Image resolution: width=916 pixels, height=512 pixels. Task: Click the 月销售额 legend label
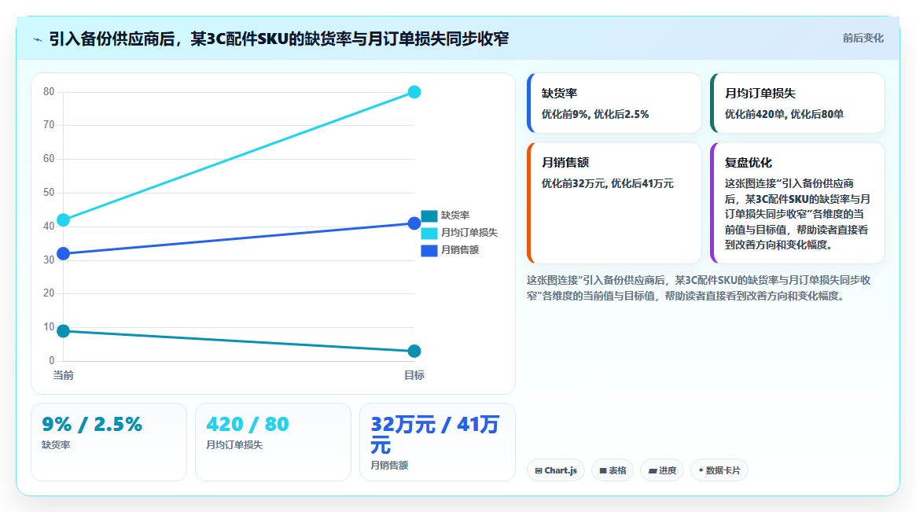[x=460, y=250]
